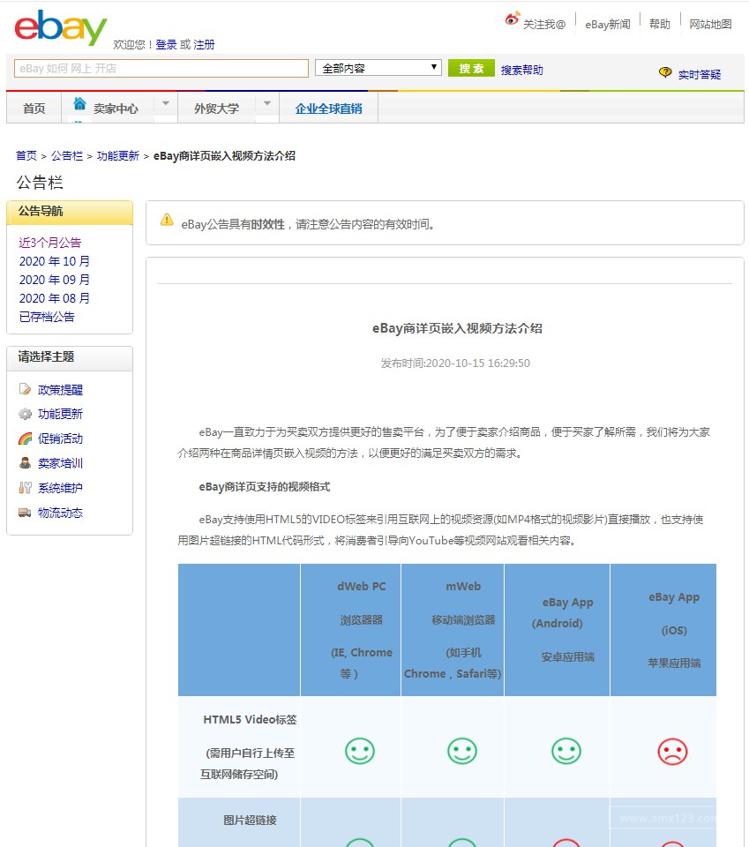The image size is (749, 847).
Task: Open the 全部内容 search category dropdown
Action: tap(378, 68)
